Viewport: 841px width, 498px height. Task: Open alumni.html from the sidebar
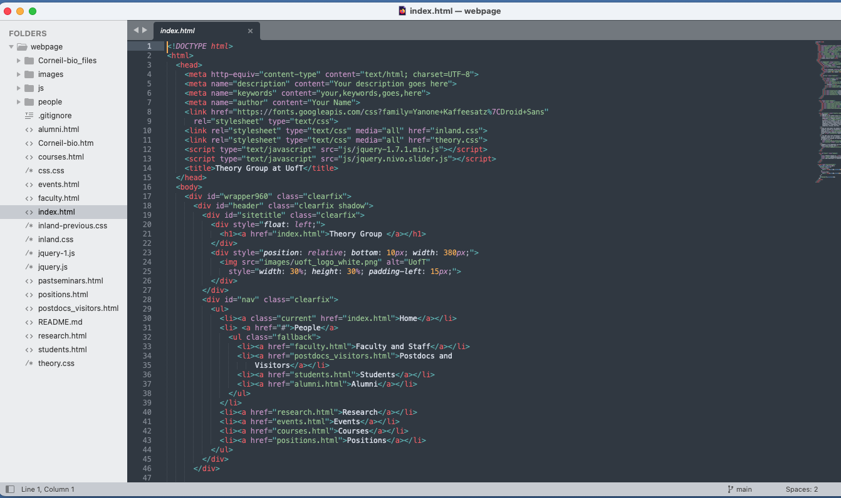tap(58, 130)
